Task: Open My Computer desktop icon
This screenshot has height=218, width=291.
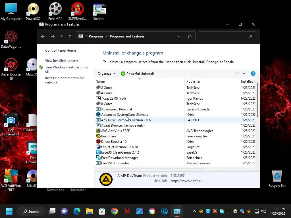Action: (11, 11)
